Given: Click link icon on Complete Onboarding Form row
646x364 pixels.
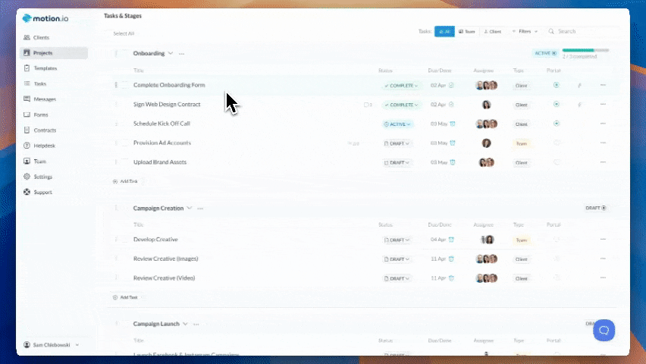Looking at the screenshot, I should [580, 86].
